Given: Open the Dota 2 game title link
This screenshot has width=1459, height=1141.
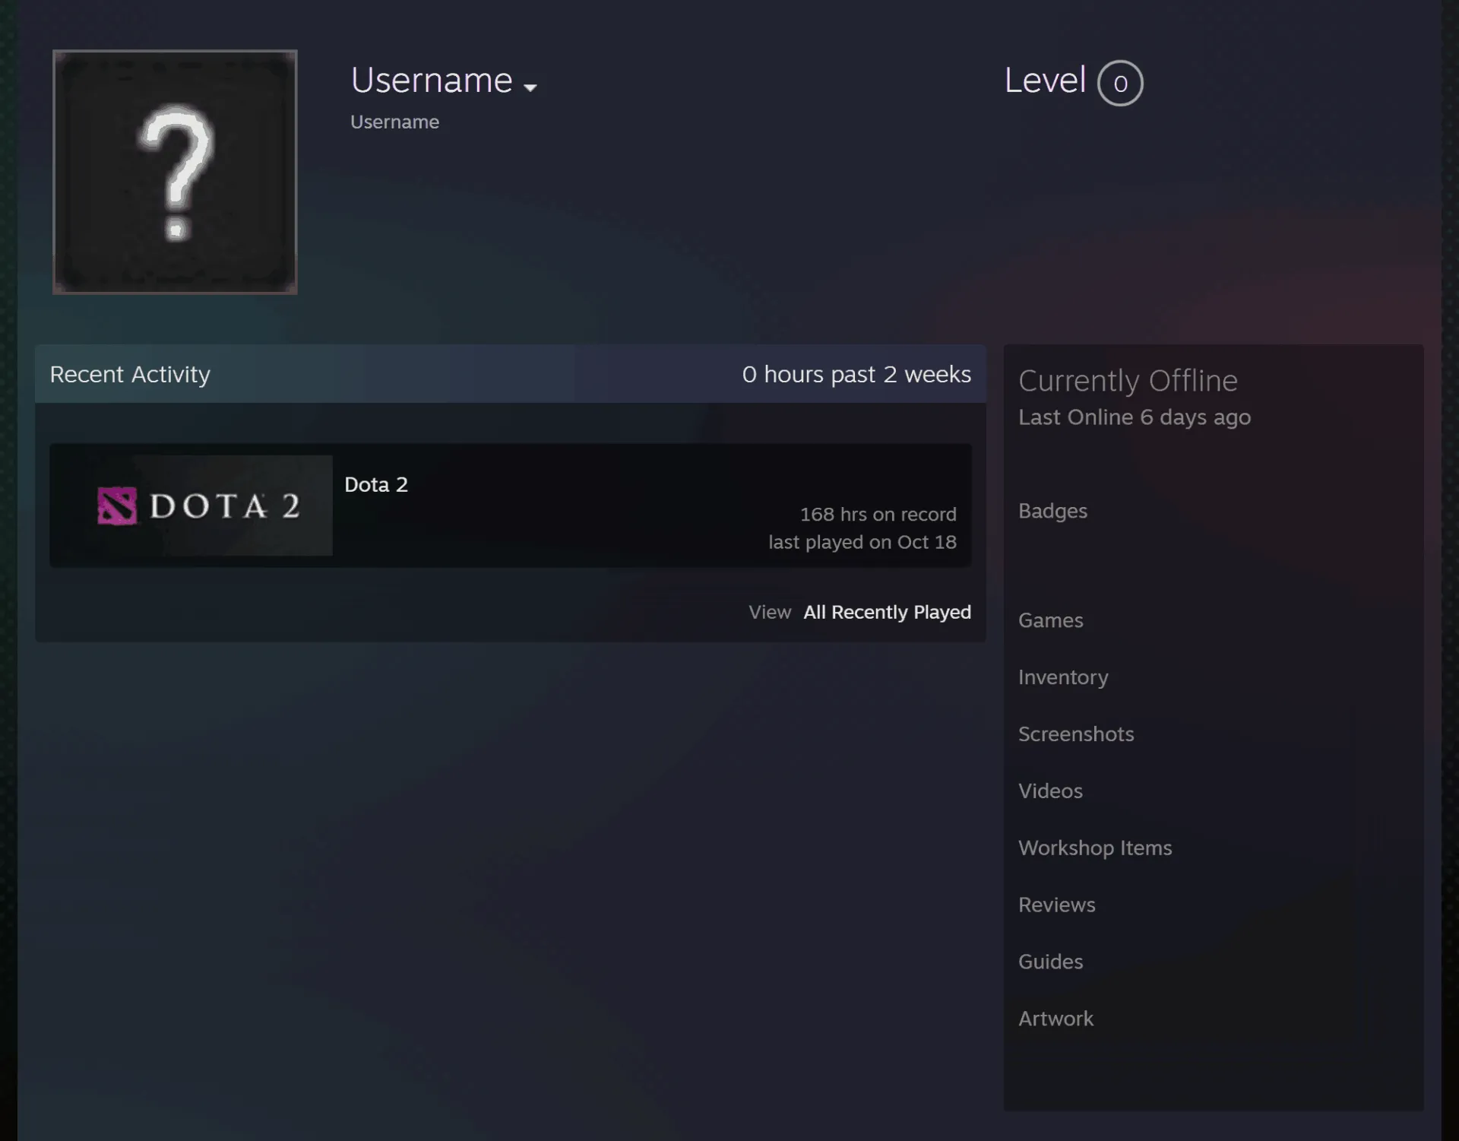Looking at the screenshot, I should (x=376, y=484).
